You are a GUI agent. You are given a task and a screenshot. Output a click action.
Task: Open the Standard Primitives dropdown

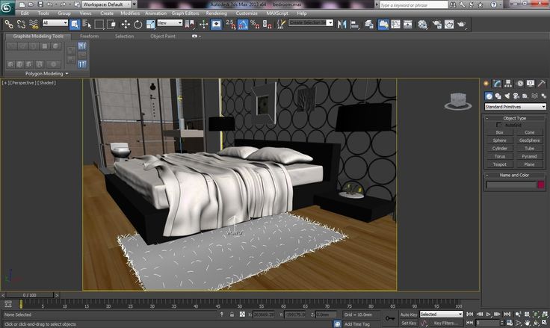coord(515,107)
